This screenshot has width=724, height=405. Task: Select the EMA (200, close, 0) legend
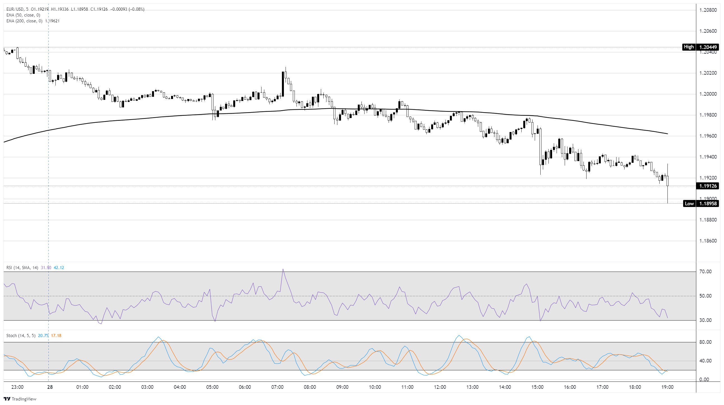point(24,21)
